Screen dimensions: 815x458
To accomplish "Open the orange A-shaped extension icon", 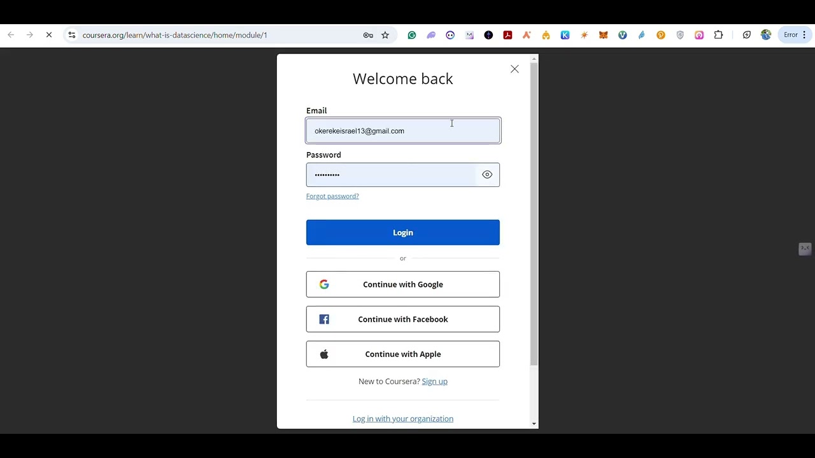I will (x=527, y=35).
